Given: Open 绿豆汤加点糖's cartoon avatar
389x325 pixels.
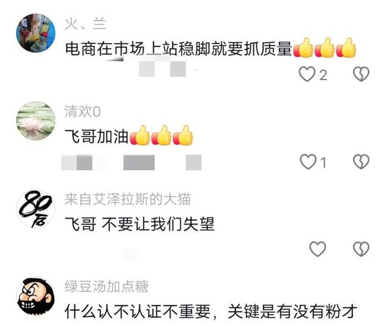Looking at the screenshot, I should point(35,296).
